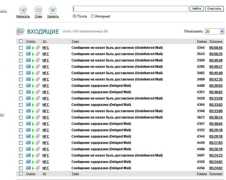The height and width of the screenshot is (180, 226).
Task: Click the Спам icon in toolbar
Action: click(x=38, y=10)
